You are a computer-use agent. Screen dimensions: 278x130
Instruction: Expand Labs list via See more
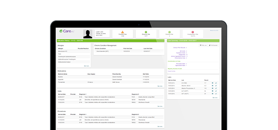[x=215, y=97]
